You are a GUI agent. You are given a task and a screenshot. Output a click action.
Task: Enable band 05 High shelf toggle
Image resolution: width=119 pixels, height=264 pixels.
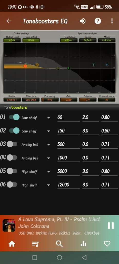point(12,171)
